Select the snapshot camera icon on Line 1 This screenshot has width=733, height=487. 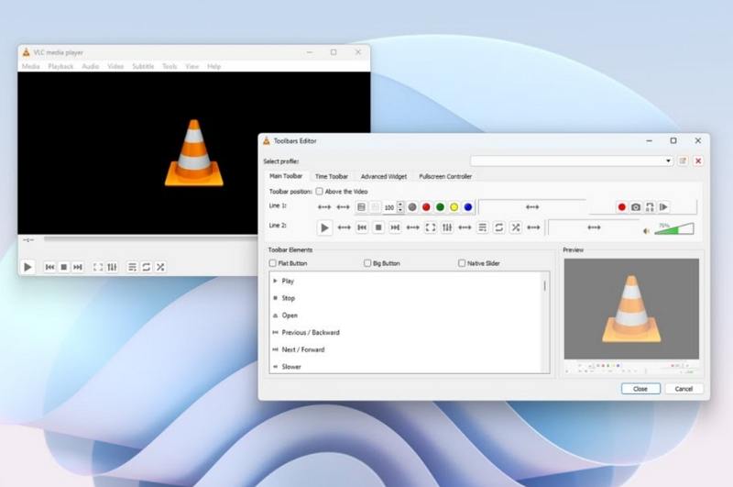click(636, 206)
